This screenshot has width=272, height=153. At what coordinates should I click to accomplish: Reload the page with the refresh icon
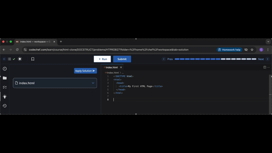coord(17,50)
